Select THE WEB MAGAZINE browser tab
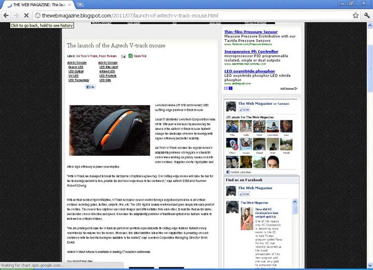 pos(36,4)
